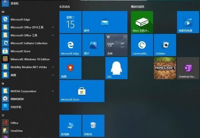The width and height of the screenshot is (200, 138).
Task: Open the 回收站 recycle bin tile
Action: [x=93, y=126]
